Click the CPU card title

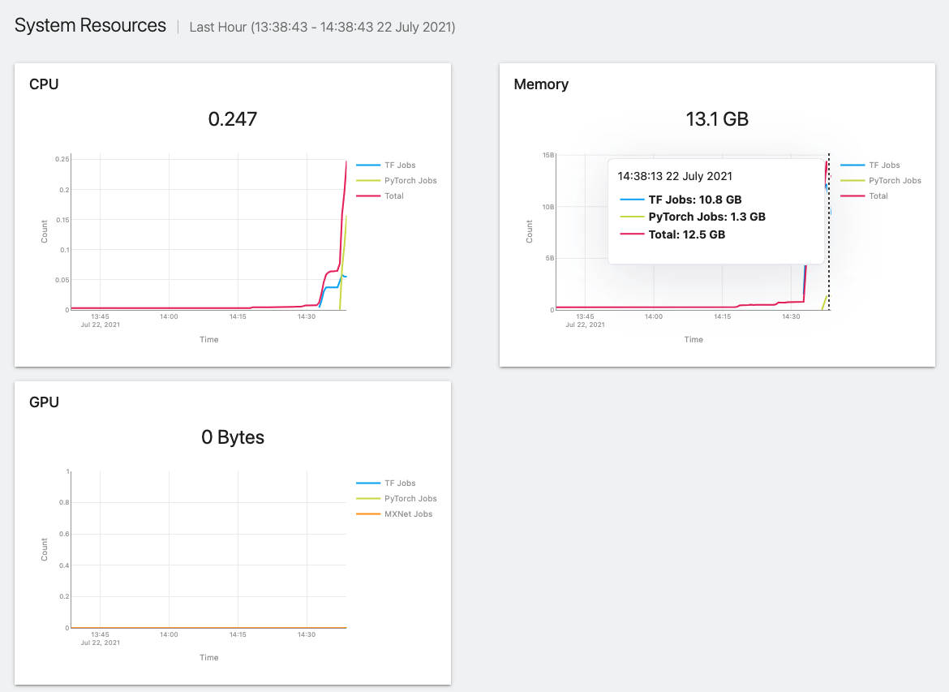(x=44, y=84)
